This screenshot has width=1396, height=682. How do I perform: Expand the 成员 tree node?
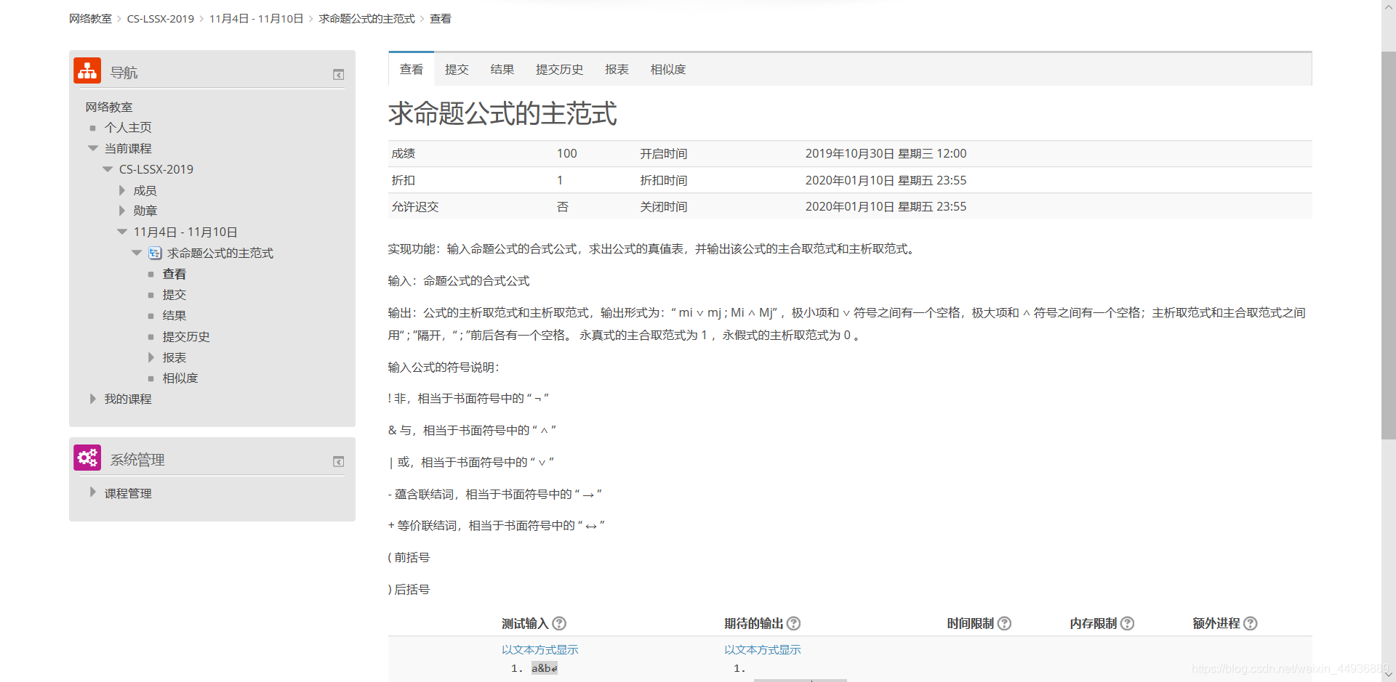pyautogui.click(x=122, y=190)
